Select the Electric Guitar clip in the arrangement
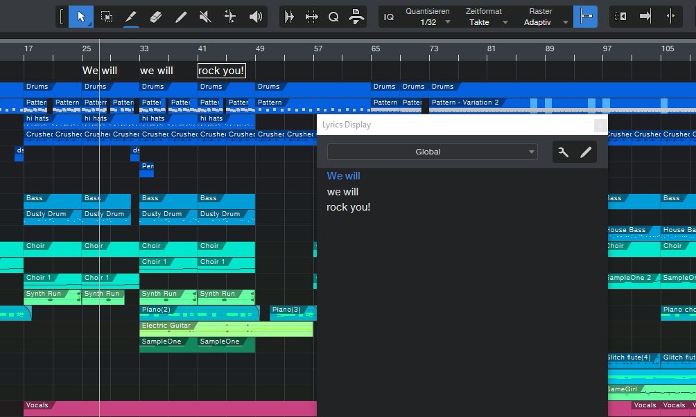The height and width of the screenshot is (417, 696). coord(208,327)
